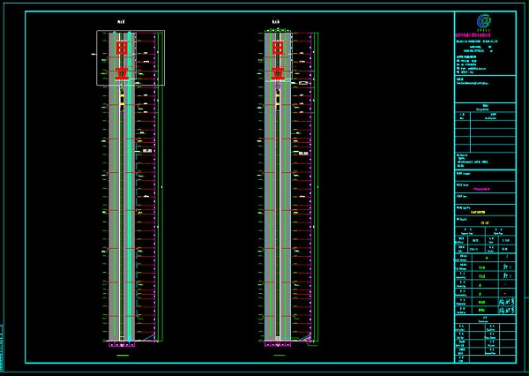
Task: Click yellow elevator car in right shaft
Action: pyautogui.click(x=278, y=101)
